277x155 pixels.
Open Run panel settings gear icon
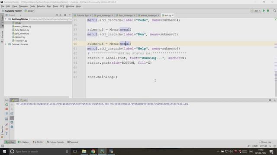pyautogui.click(x=270, y=100)
